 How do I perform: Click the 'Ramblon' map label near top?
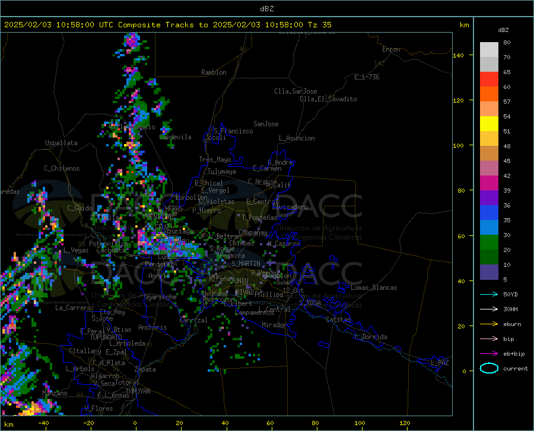click(x=214, y=72)
